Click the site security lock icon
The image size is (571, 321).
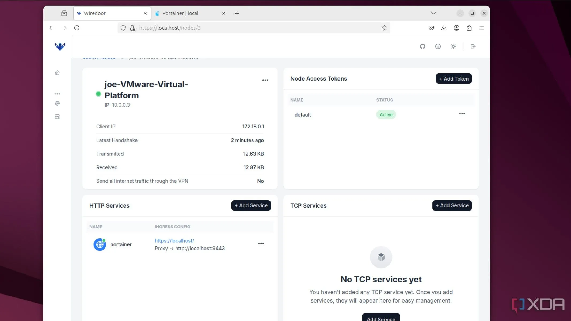coord(132,28)
